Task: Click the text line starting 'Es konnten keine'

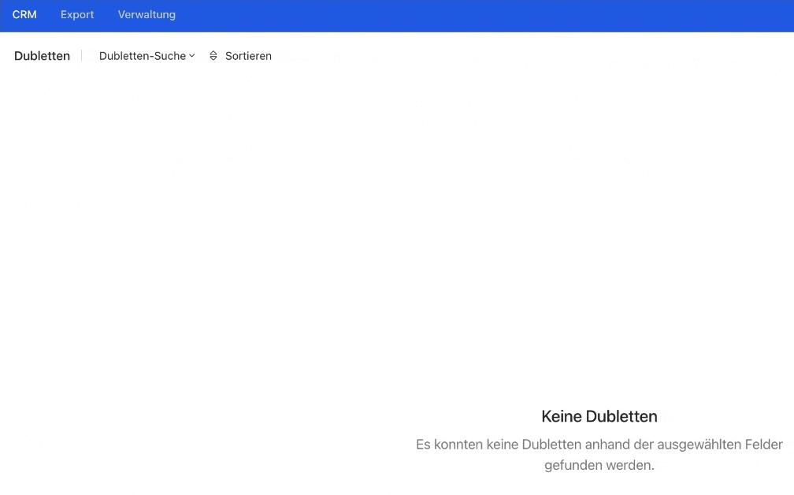Action: click(599, 445)
